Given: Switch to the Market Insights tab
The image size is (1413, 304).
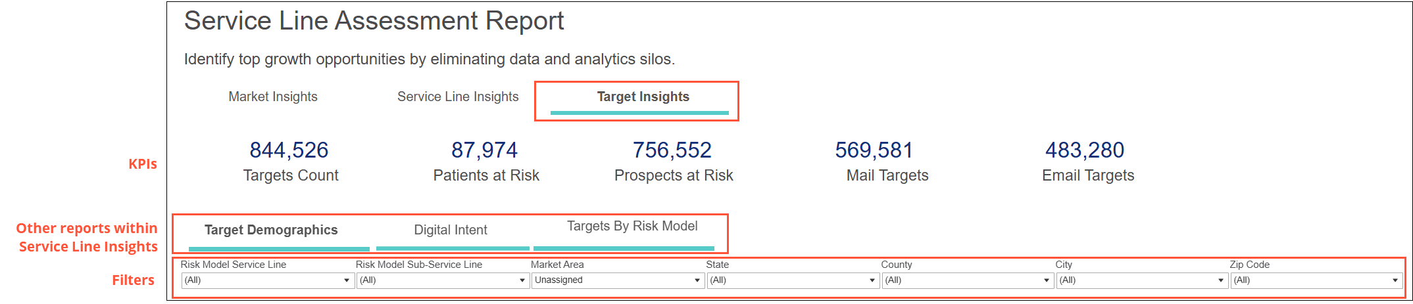Looking at the screenshot, I should 272,97.
